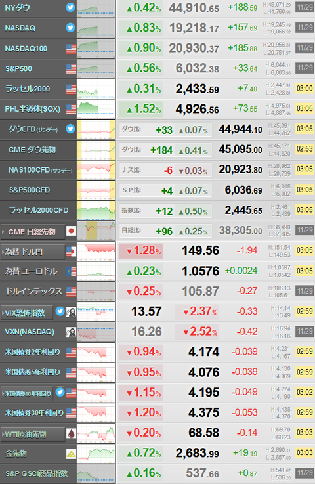The width and height of the screenshot is (315, 484).
Task: Expand the CME 日経先物 button
Action: 33,232
